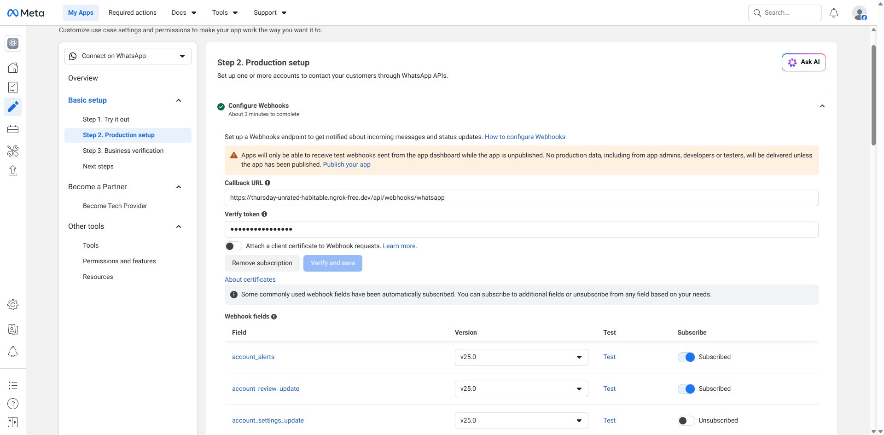Open the Support menu
The height and width of the screenshot is (435, 884).
[x=270, y=13]
